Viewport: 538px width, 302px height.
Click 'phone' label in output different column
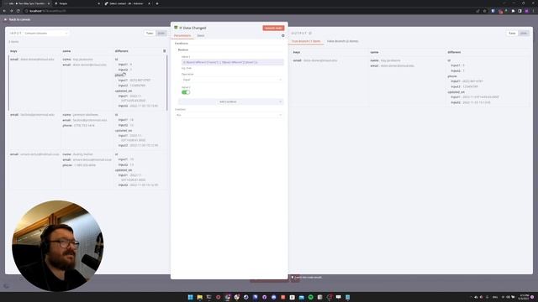(452, 76)
